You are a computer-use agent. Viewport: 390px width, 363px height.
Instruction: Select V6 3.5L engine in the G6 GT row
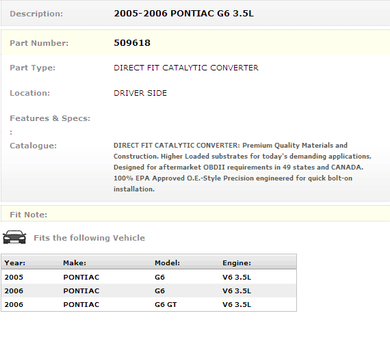point(237,304)
